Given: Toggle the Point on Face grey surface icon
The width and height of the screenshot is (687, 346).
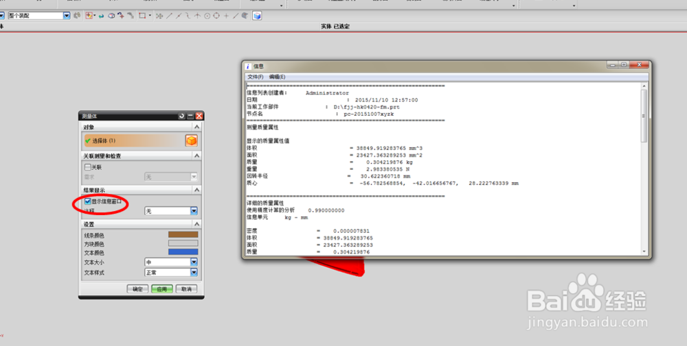Looking at the screenshot, I should click(245, 16).
